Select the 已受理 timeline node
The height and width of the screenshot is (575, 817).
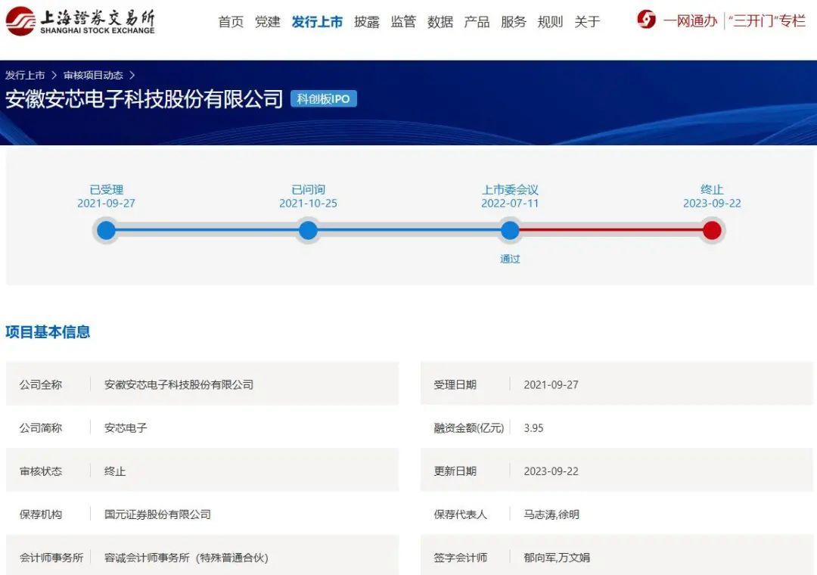(106, 230)
